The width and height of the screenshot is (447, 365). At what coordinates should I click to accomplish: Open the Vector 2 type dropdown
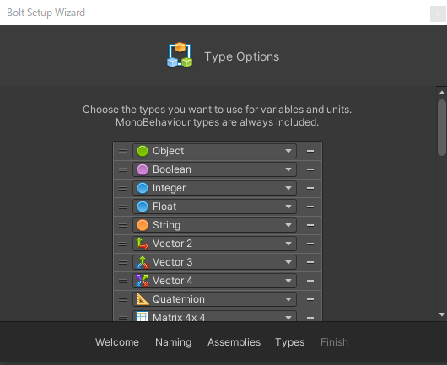[215, 244]
